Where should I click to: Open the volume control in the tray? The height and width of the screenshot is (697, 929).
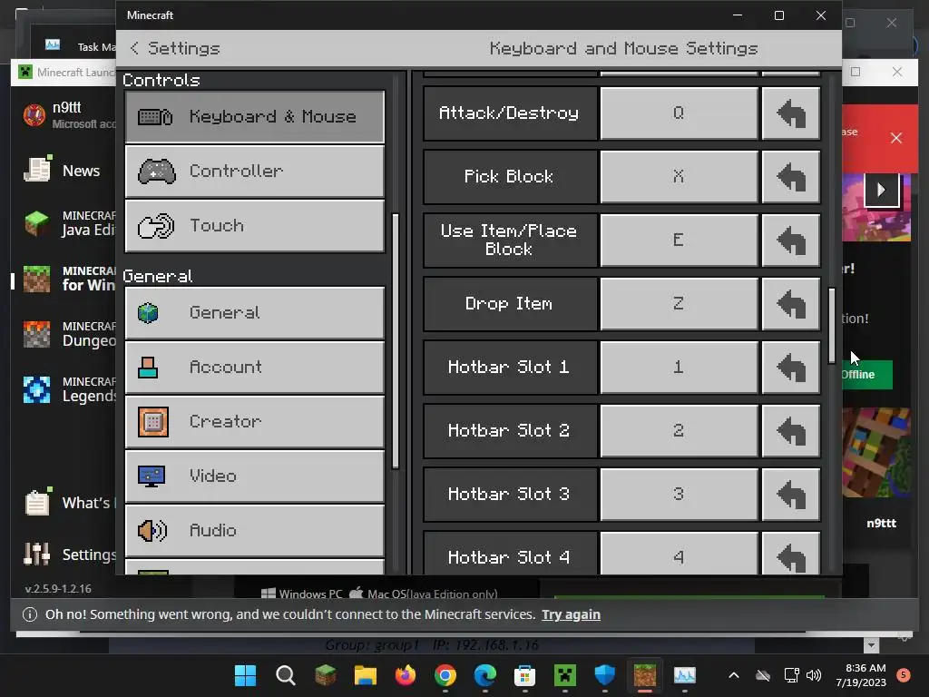(x=814, y=675)
